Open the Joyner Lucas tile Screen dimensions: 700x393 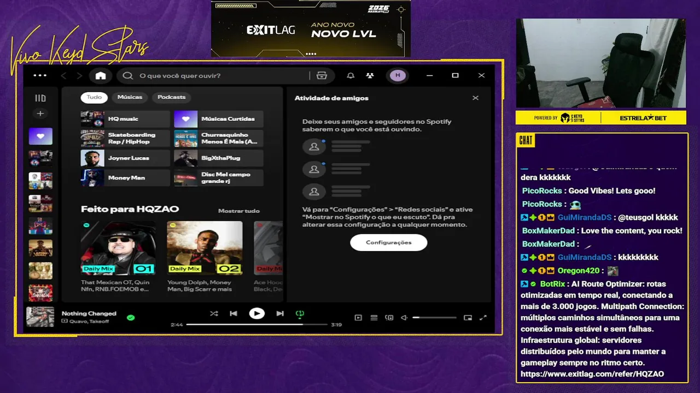click(x=125, y=158)
